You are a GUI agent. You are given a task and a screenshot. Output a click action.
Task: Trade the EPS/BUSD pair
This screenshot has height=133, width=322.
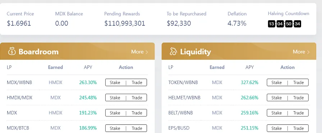(298, 128)
